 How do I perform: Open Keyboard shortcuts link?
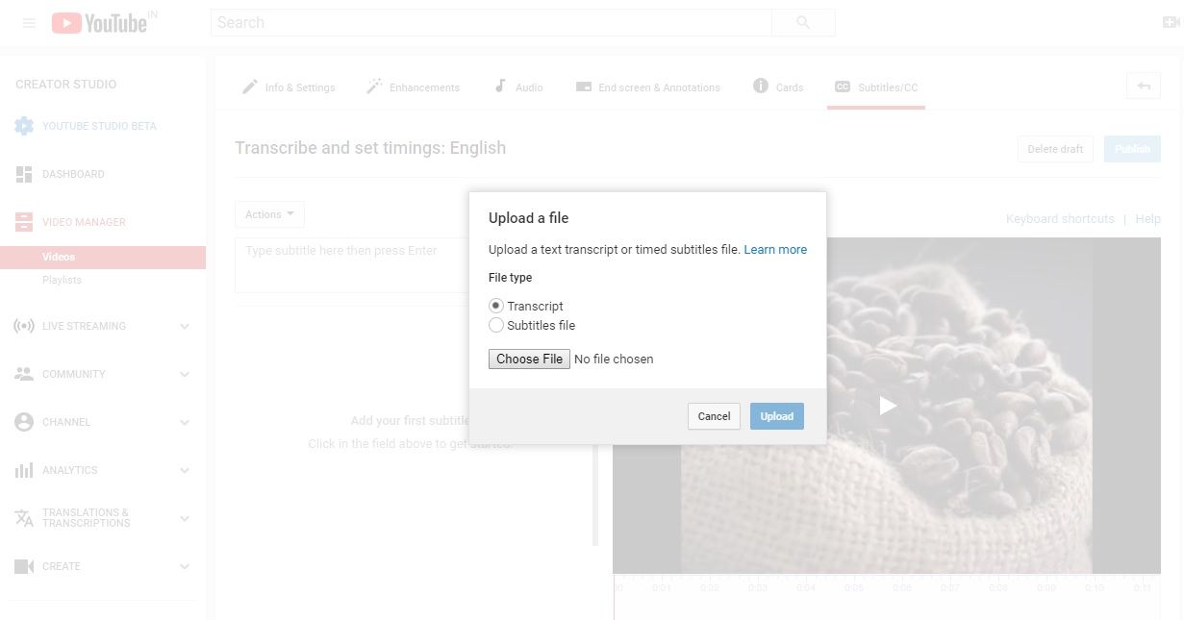tap(1060, 218)
